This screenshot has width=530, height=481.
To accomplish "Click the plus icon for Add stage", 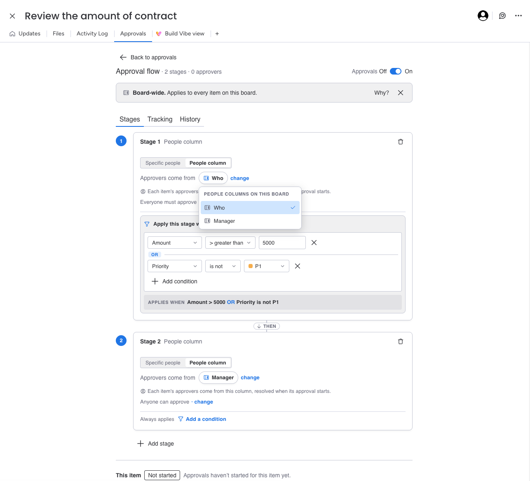I will point(141,444).
